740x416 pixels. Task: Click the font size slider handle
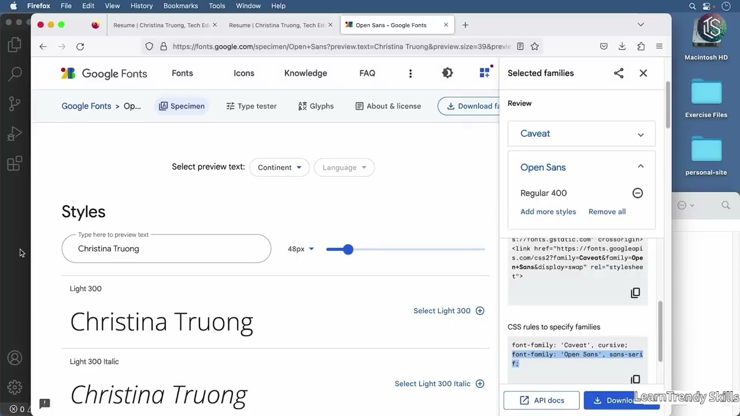tap(347, 249)
